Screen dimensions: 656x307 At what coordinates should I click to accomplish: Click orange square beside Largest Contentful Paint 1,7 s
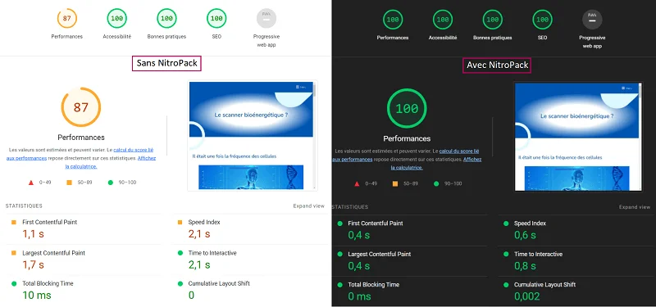pyautogui.click(x=14, y=253)
